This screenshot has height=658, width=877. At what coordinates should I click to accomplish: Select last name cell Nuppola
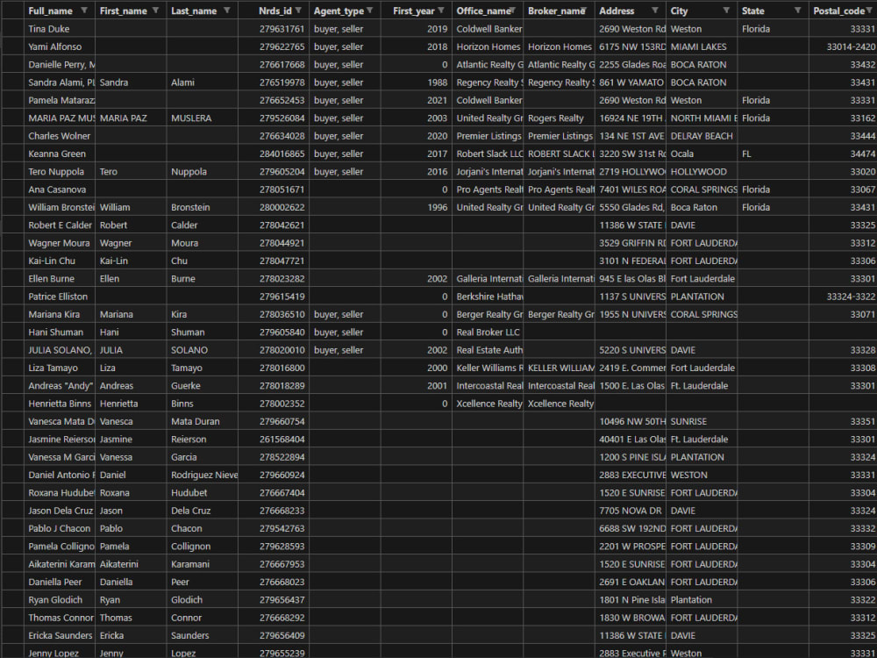pos(202,172)
